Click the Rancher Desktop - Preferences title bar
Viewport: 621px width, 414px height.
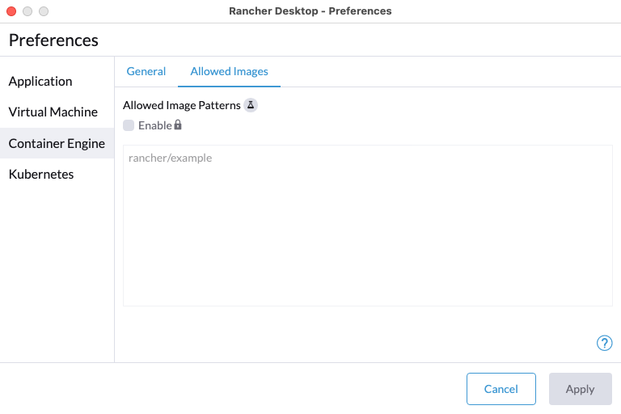[310, 11]
